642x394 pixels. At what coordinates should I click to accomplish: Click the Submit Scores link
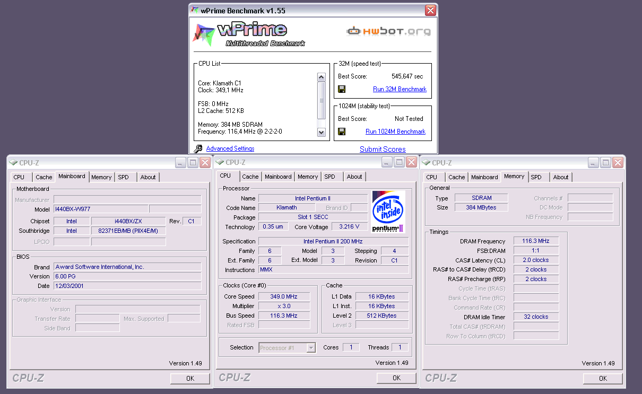pos(383,150)
